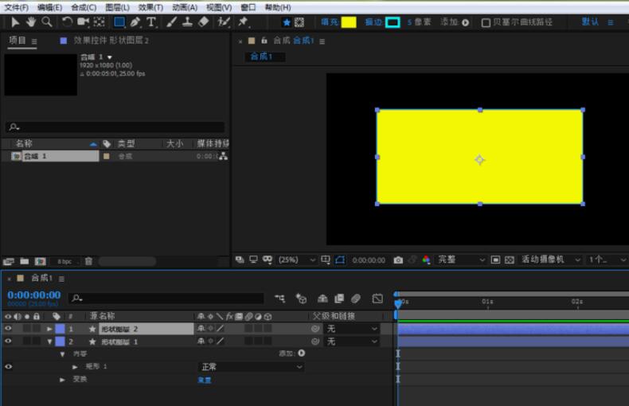Select the Eraser tool

[x=203, y=22]
